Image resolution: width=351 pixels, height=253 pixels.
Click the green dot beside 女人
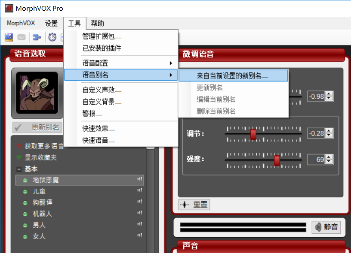(x=25, y=236)
